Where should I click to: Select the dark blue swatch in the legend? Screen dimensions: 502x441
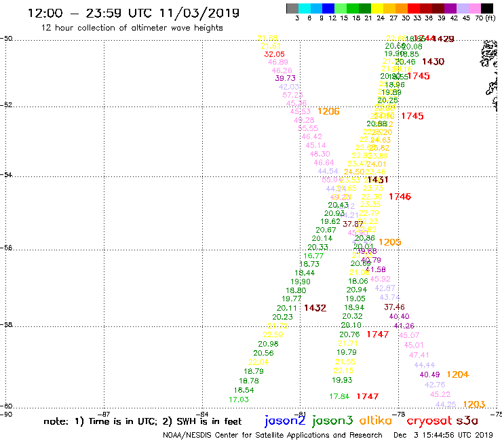[328, 8]
